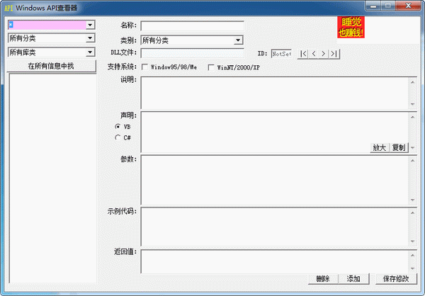Click the pink search text box
Screen dimensions: 425x296
(47, 25)
